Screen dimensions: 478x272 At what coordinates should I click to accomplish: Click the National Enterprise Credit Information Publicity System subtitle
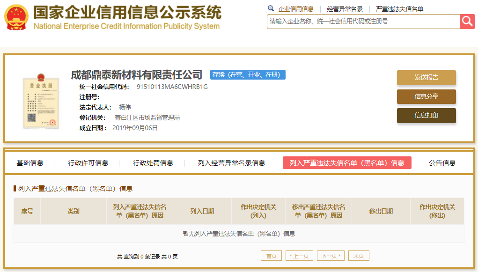pos(126,26)
